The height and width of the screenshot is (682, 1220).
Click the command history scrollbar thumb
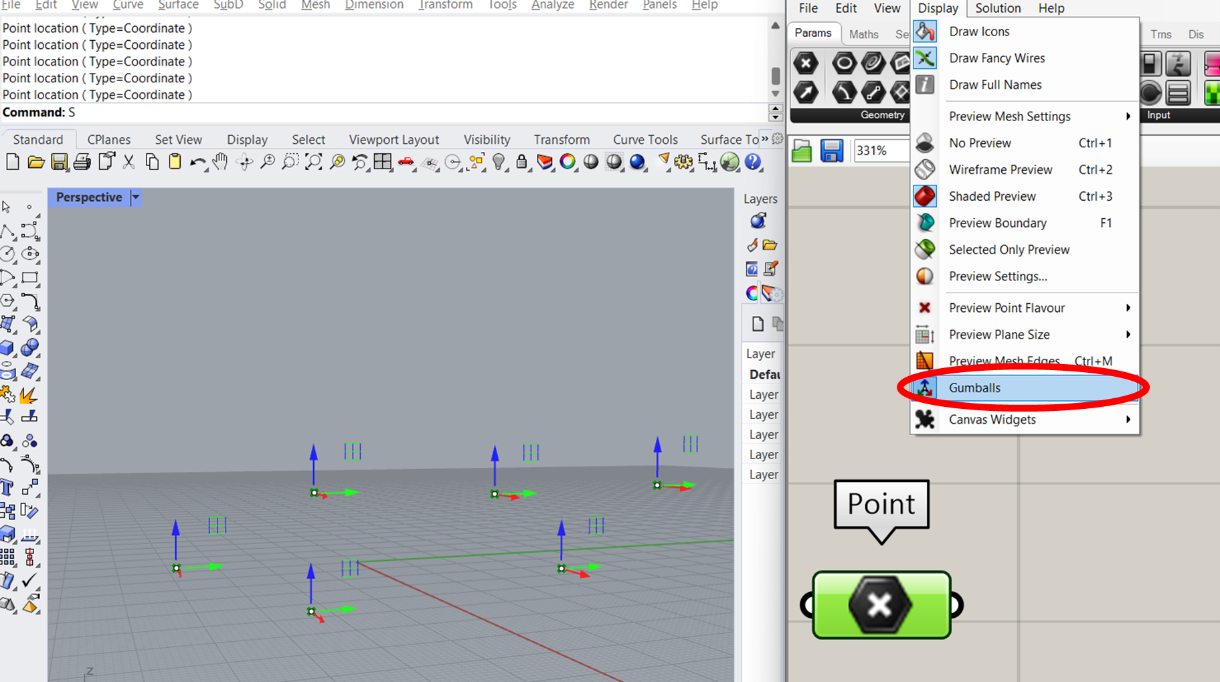pos(776,75)
